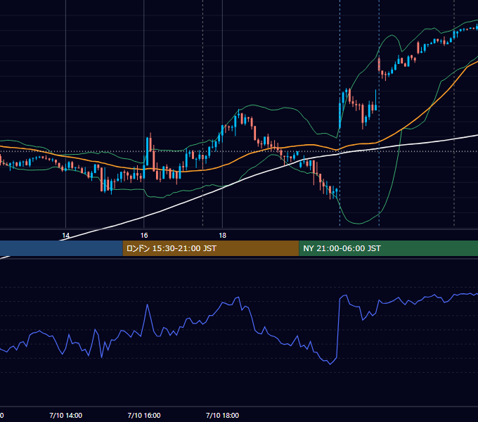The image size is (478, 422).
Task: Click the 18 hour axis label
Action: 223,236
